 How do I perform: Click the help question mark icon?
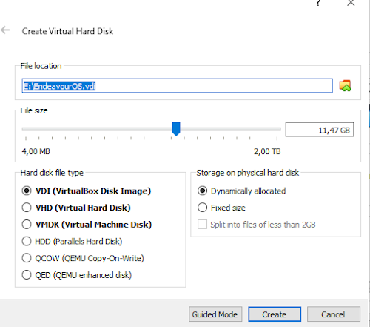(318, 3)
